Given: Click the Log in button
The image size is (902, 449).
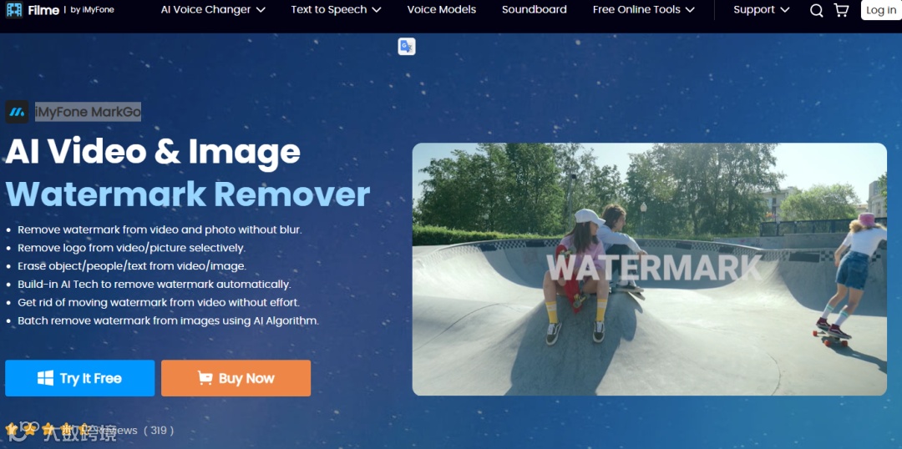Looking at the screenshot, I should 881,10.
